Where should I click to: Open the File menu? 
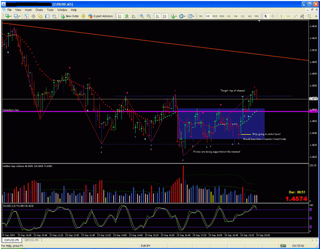(10, 10)
